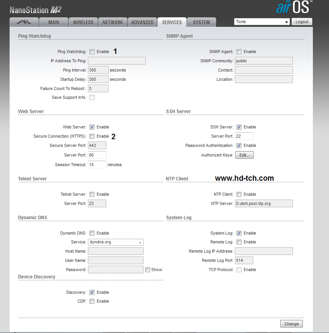Viewport: 329px width, 333px height.
Task: Enable the NTP Client checkbox
Action: point(239,194)
